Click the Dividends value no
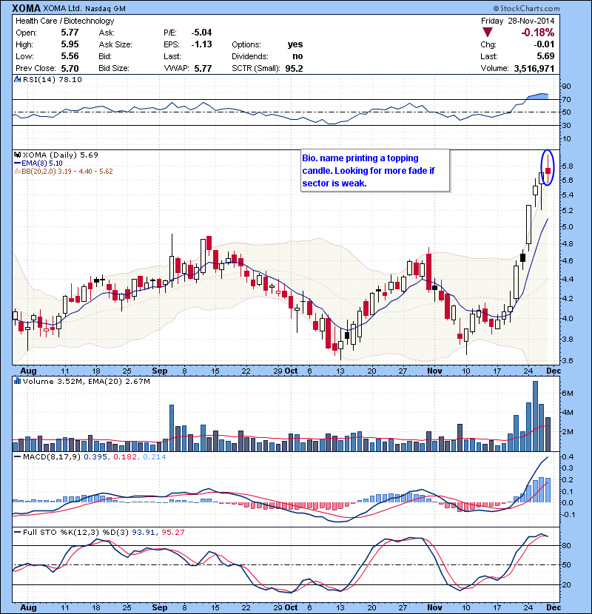 tap(297, 56)
